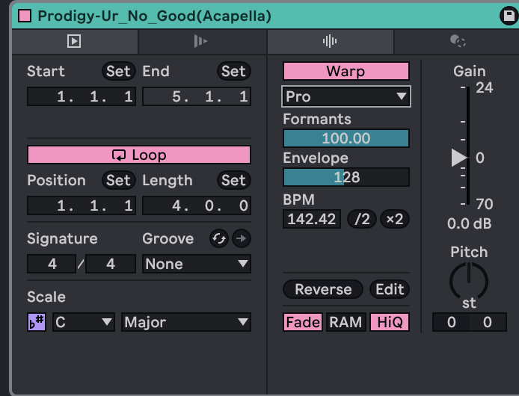The width and height of the screenshot is (519, 396).
Task: Click the cents detune field
Action: (488, 322)
